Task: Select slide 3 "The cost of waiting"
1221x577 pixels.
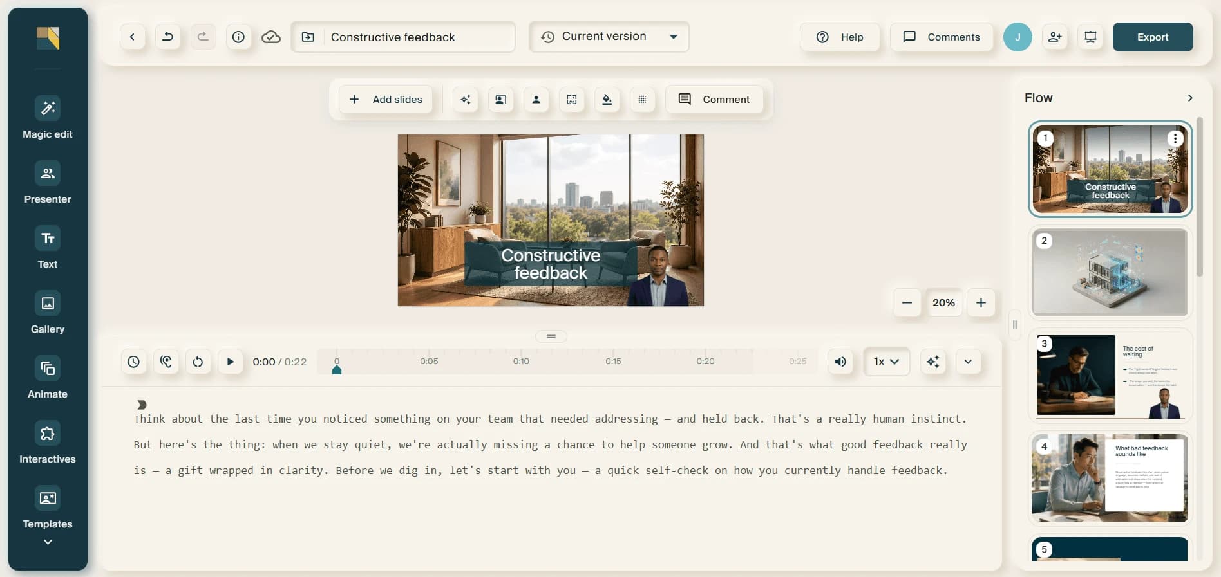Action: pos(1110,376)
